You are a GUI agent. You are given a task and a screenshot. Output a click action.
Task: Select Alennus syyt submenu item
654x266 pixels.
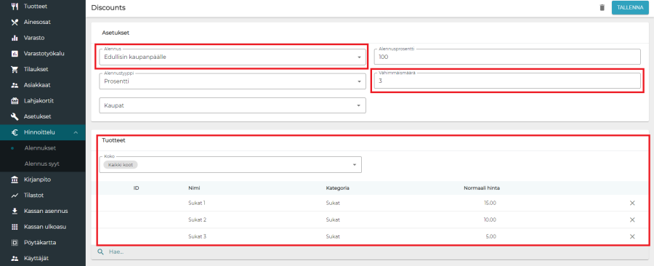point(41,164)
